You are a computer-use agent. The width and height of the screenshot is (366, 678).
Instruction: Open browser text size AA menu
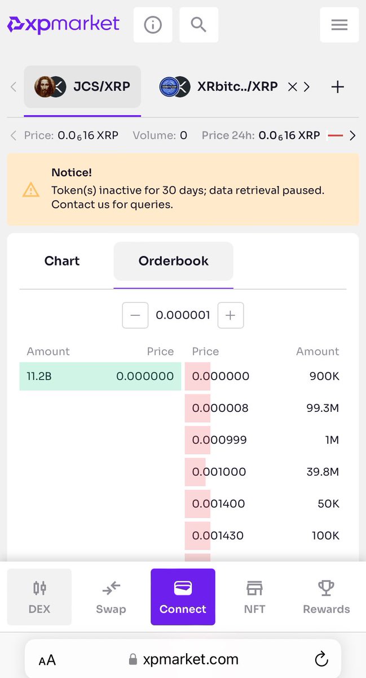pos(47,659)
